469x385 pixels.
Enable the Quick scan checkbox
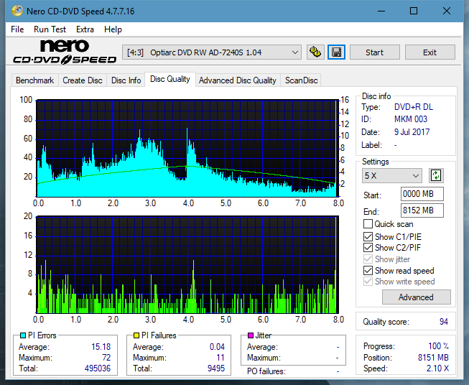pyautogui.click(x=368, y=224)
